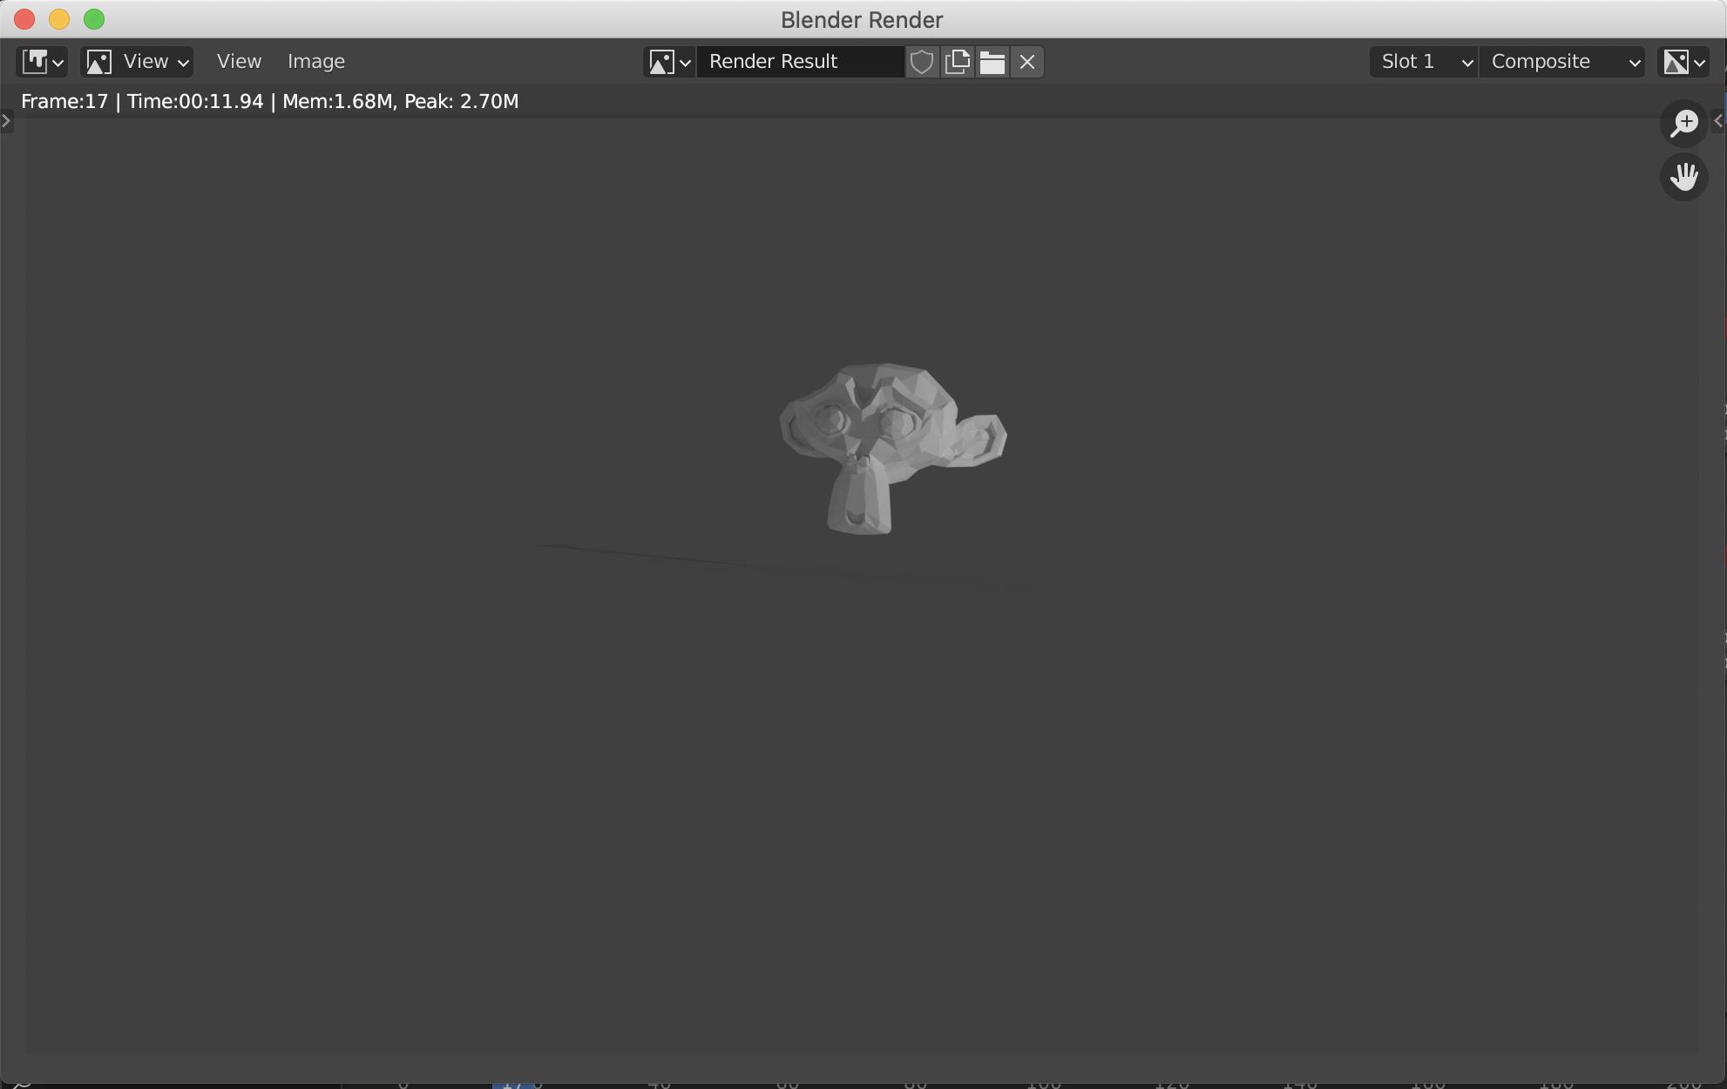Click the rendered monkey head image
The height and width of the screenshot is (1089, 1727).
892,448
